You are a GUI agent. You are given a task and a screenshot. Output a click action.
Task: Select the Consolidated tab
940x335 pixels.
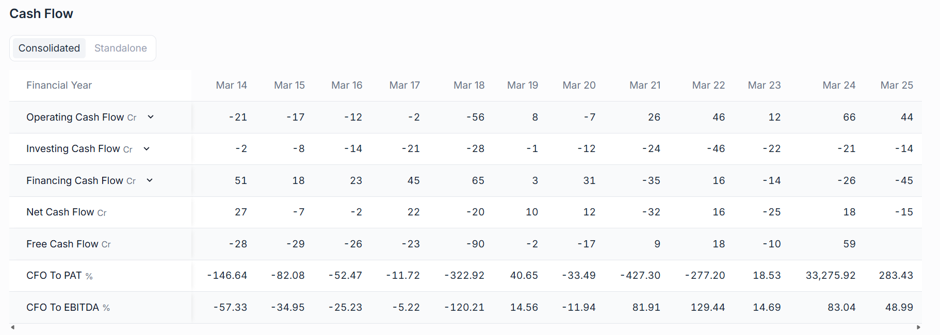click(x=49, y=48)
